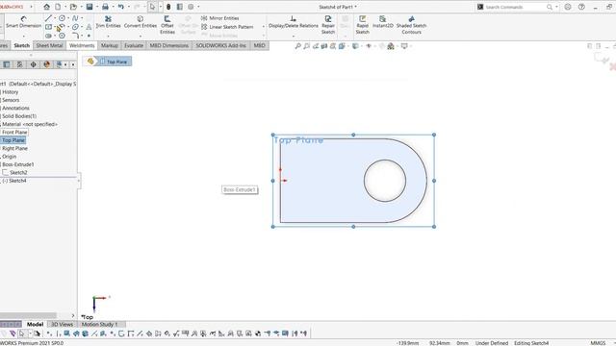
Task: Open dropdown arrow under Convert Entities
Action: (141, 37)
